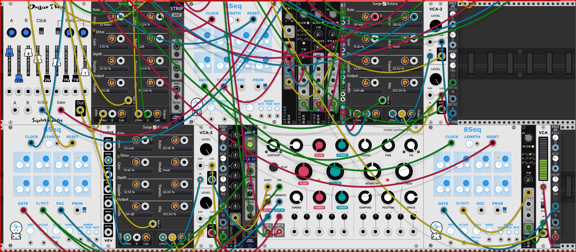This screenshot has width=576, height=252.
Task: Open the Surge Rotary '100.00 %' Mix field below '82.60 %'
Action: 177,214
